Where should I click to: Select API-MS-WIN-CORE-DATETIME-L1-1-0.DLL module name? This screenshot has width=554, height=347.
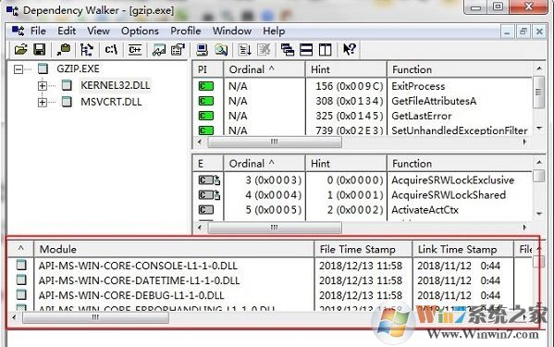140,280
